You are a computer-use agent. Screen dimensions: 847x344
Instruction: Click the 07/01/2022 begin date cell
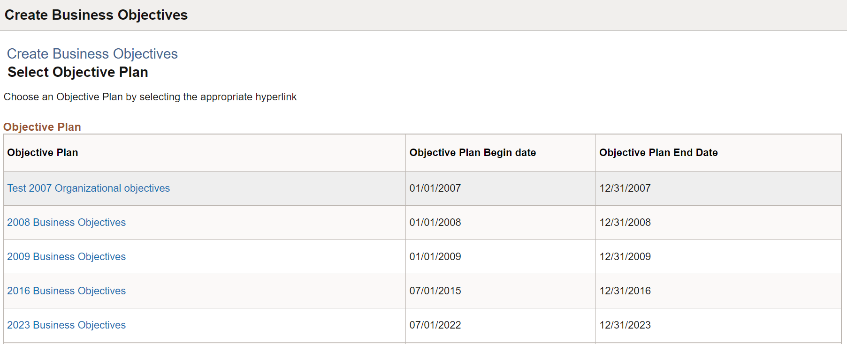coord(435,325)
